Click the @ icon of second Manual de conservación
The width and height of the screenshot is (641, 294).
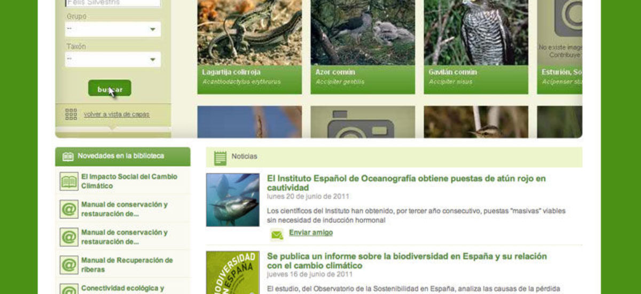pos(69,237)
